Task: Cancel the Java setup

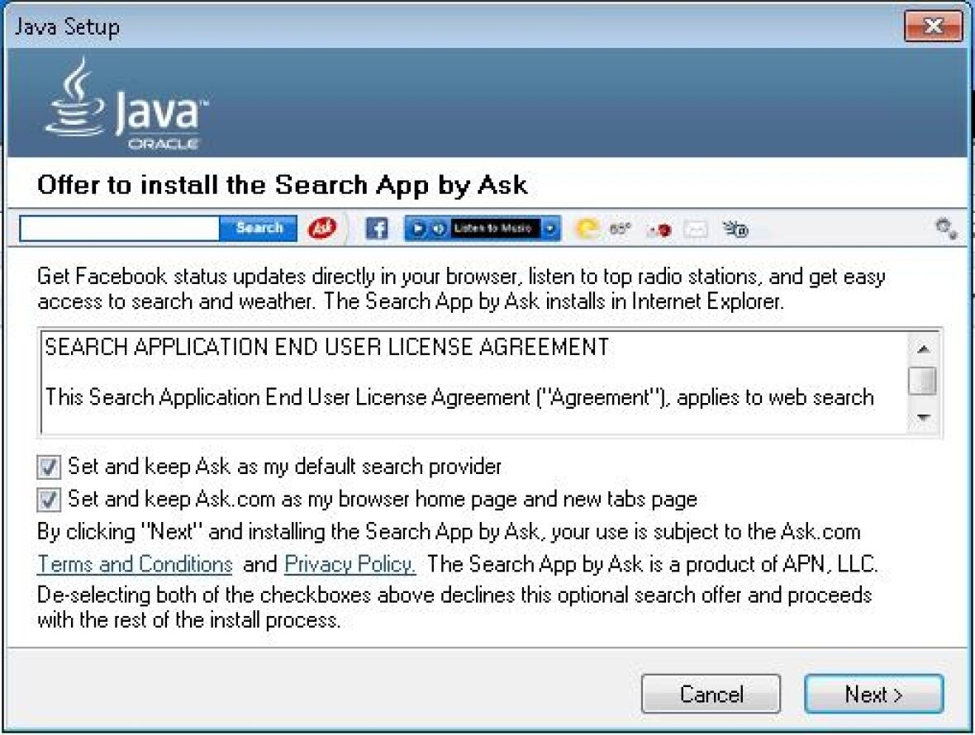Action: point(711,695)
